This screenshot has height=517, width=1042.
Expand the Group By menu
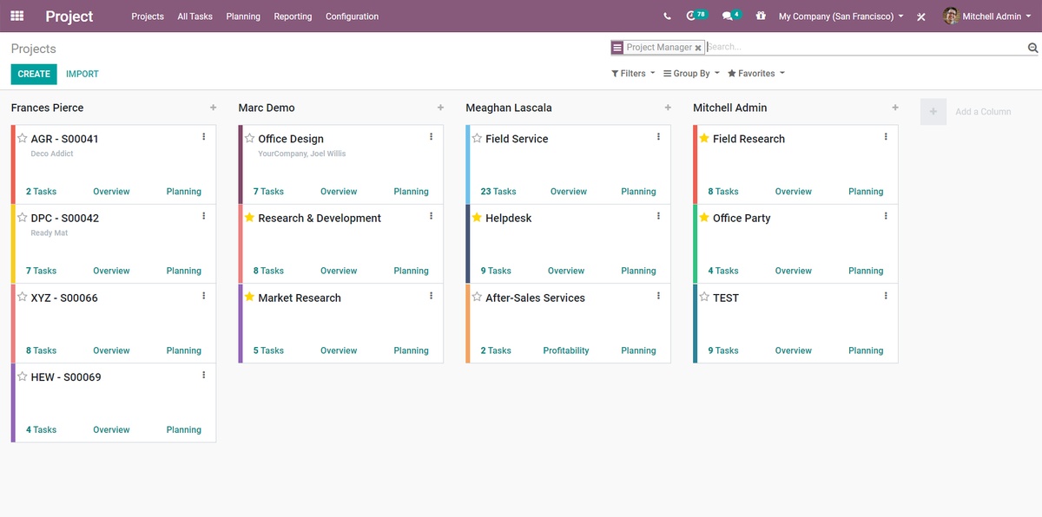(x=690, y=73)
